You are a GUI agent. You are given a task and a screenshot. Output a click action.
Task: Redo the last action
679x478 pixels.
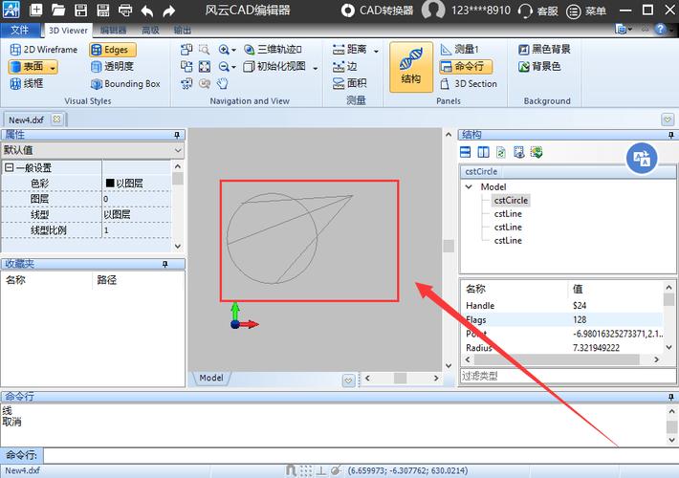(169, 10)
